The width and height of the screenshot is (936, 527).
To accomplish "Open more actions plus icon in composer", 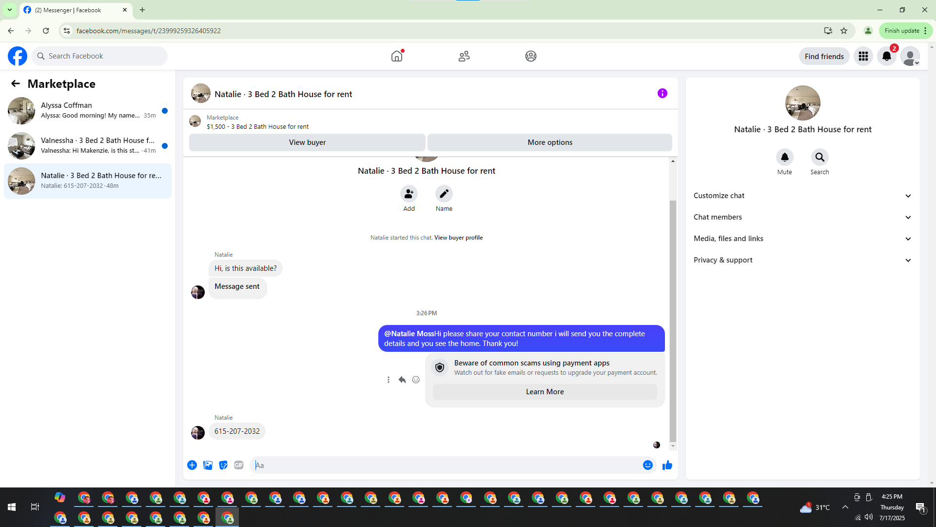I will pos(192,465).
